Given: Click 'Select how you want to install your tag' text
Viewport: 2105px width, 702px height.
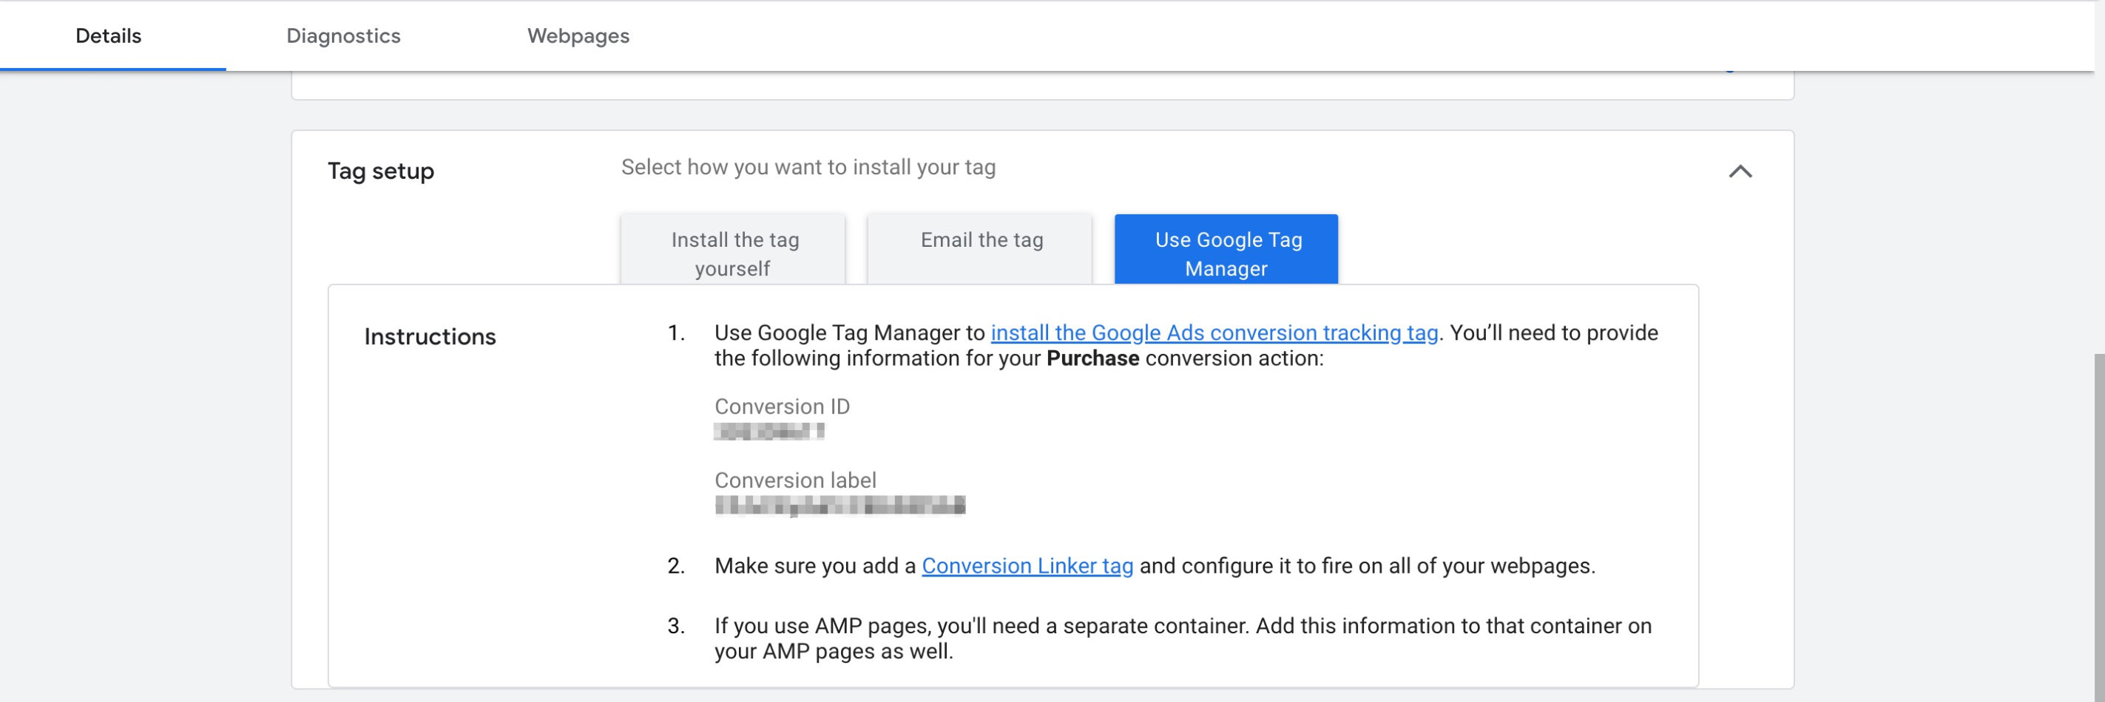Looking at the screenshot, I should 808,167.
